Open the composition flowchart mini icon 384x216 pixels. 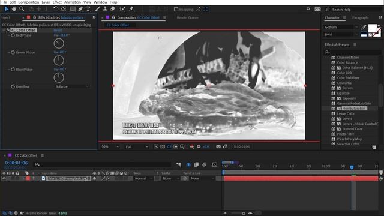(179, 165)
